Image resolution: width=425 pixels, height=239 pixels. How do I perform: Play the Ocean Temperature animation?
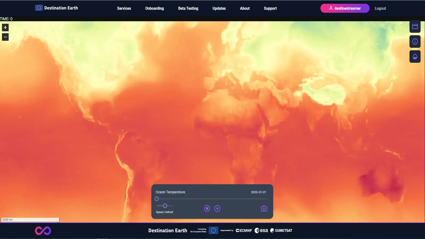tap(217, 209)
